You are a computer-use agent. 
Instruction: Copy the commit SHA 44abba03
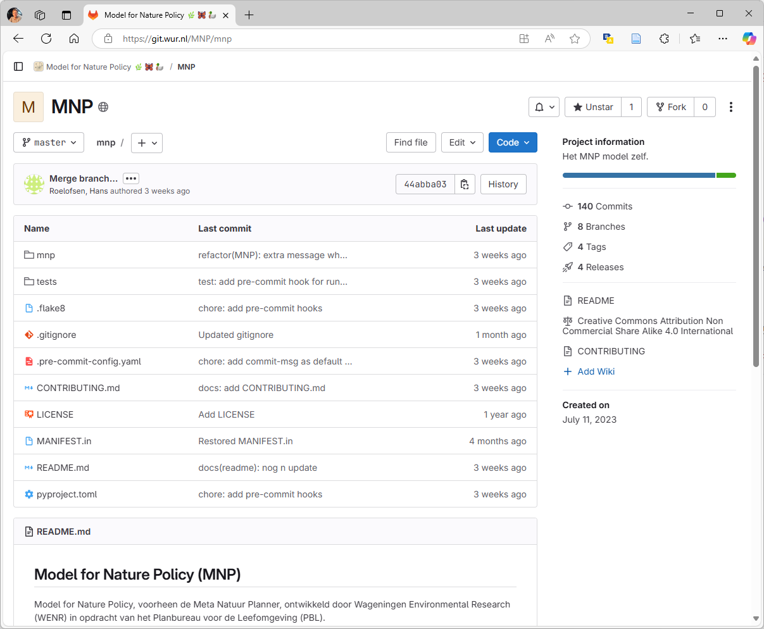pos(465,184)
